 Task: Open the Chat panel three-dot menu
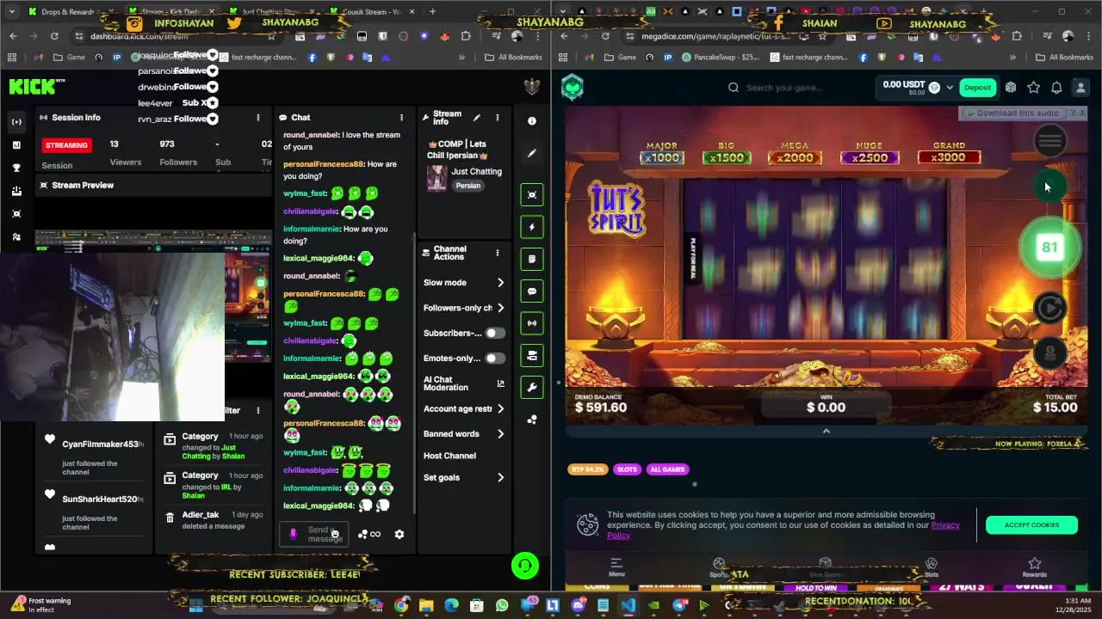[x=400, y=118]
